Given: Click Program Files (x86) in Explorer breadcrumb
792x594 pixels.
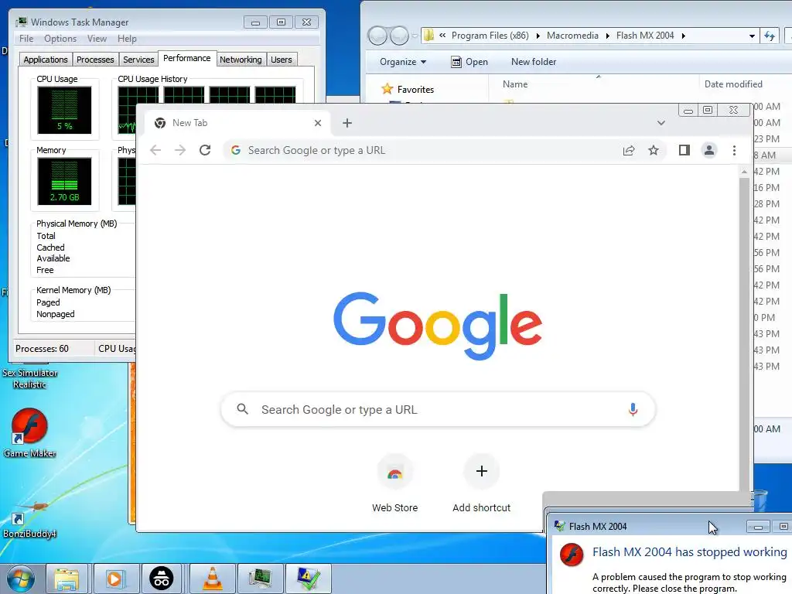Looking at the screenshot, I should coord(490,36).
